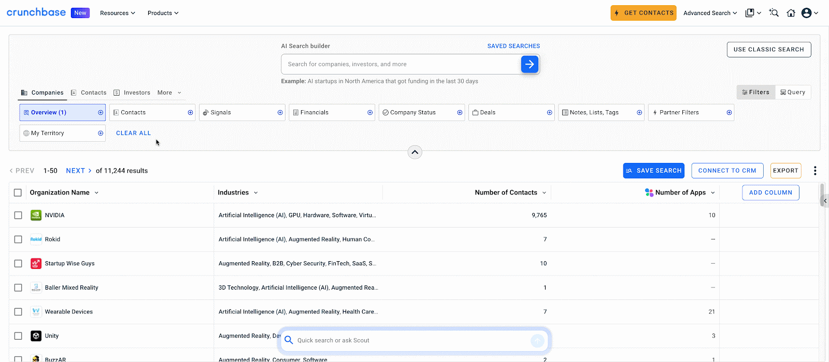Click the Unity company logo
This screenshot has height=362, width=829.
[x=36, y=336]
